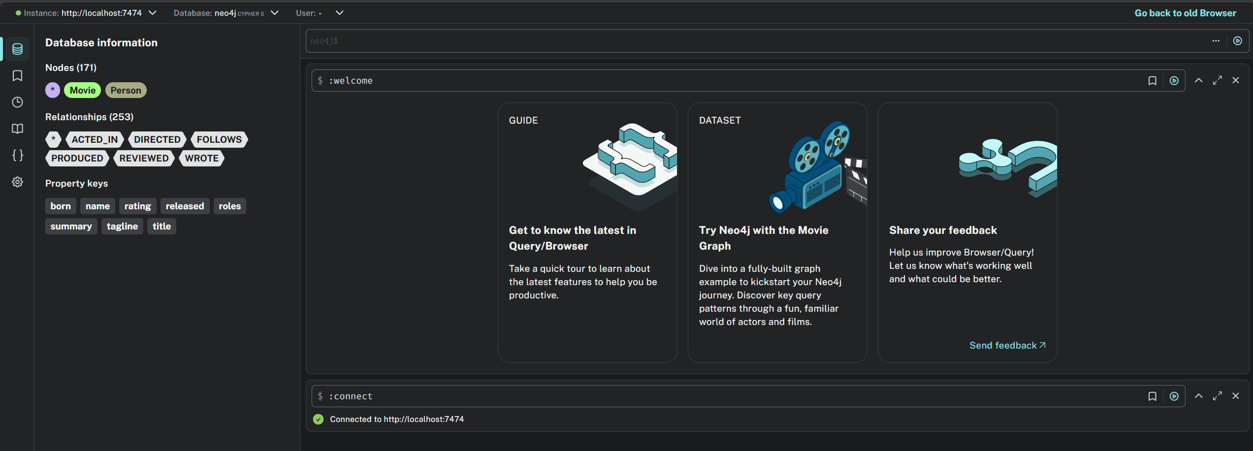Click the Relationships (253) heading

pos(89,117)
